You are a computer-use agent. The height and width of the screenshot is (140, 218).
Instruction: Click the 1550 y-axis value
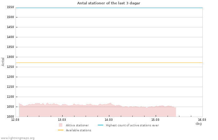[x=10, y=7]
